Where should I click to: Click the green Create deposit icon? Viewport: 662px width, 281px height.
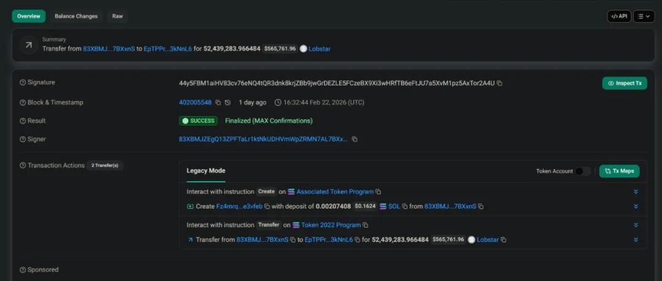pyautogui.click(x=190, y=207)
